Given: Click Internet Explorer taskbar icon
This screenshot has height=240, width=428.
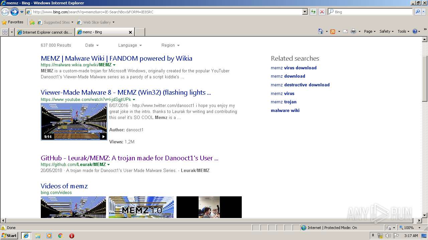Looking at the screenshot, I should [26, 236].
